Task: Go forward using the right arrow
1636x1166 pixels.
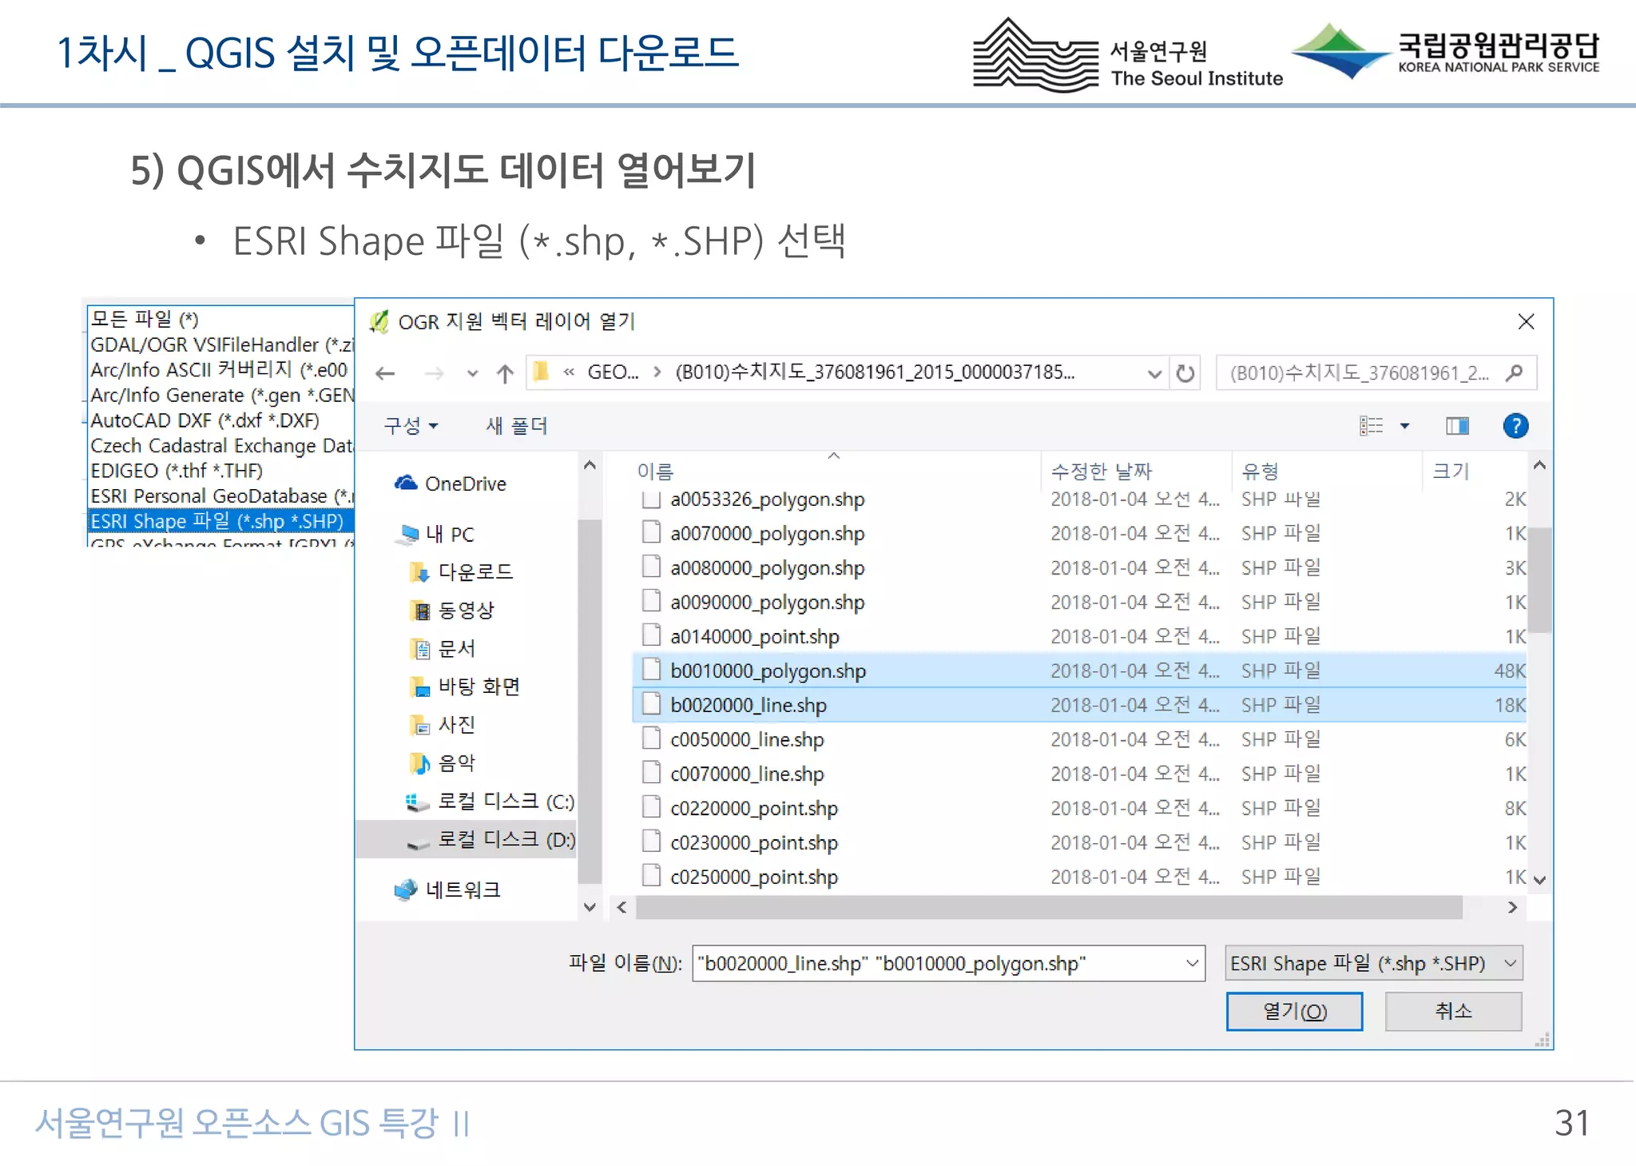Action: tap(434, 373)
